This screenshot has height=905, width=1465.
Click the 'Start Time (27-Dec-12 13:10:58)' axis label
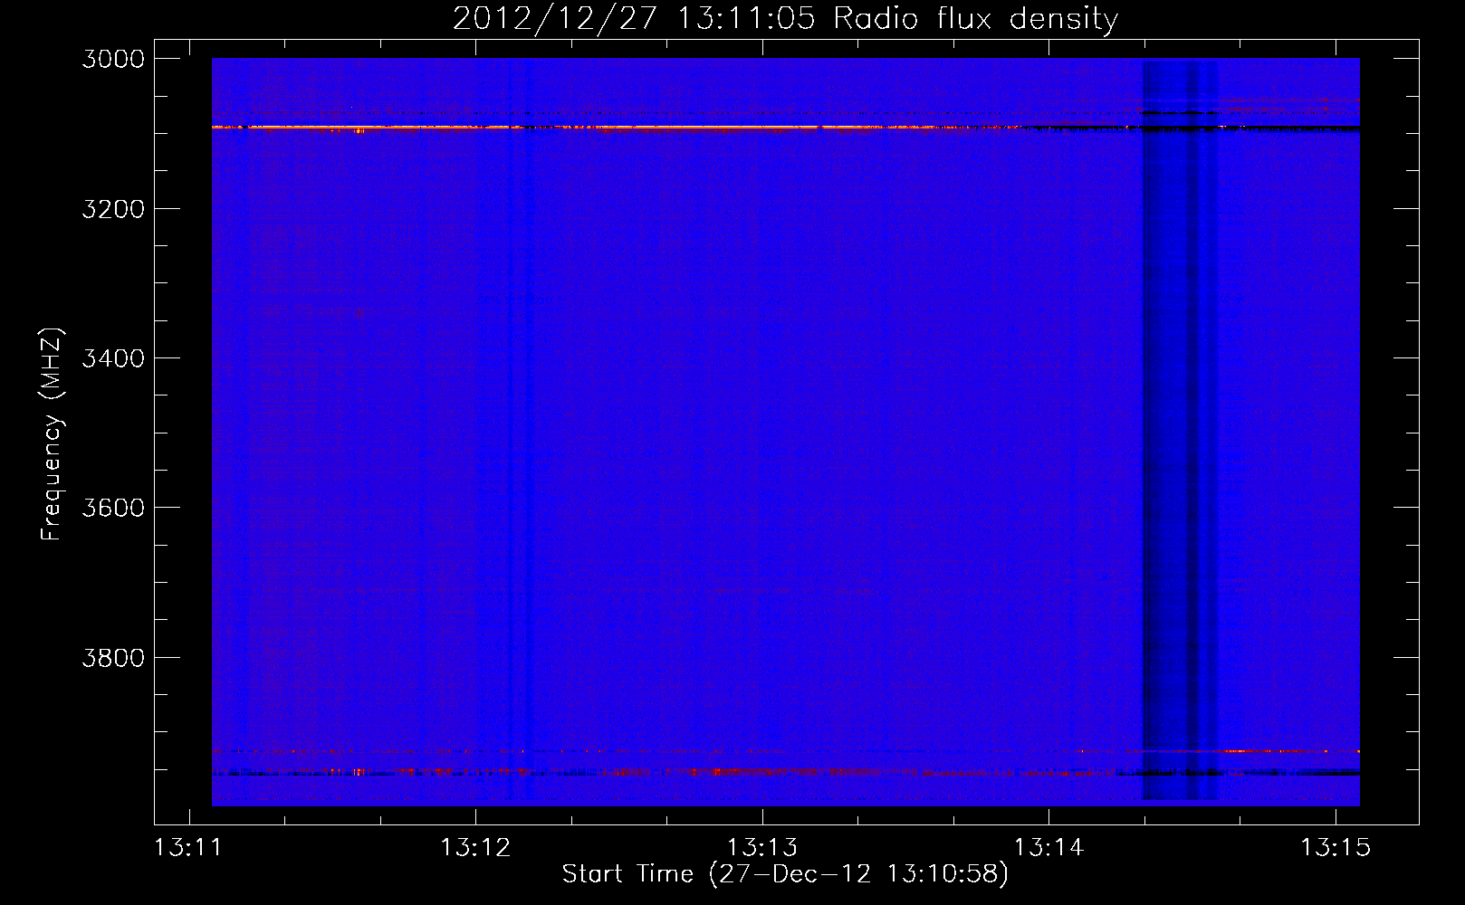pos(785,874)
